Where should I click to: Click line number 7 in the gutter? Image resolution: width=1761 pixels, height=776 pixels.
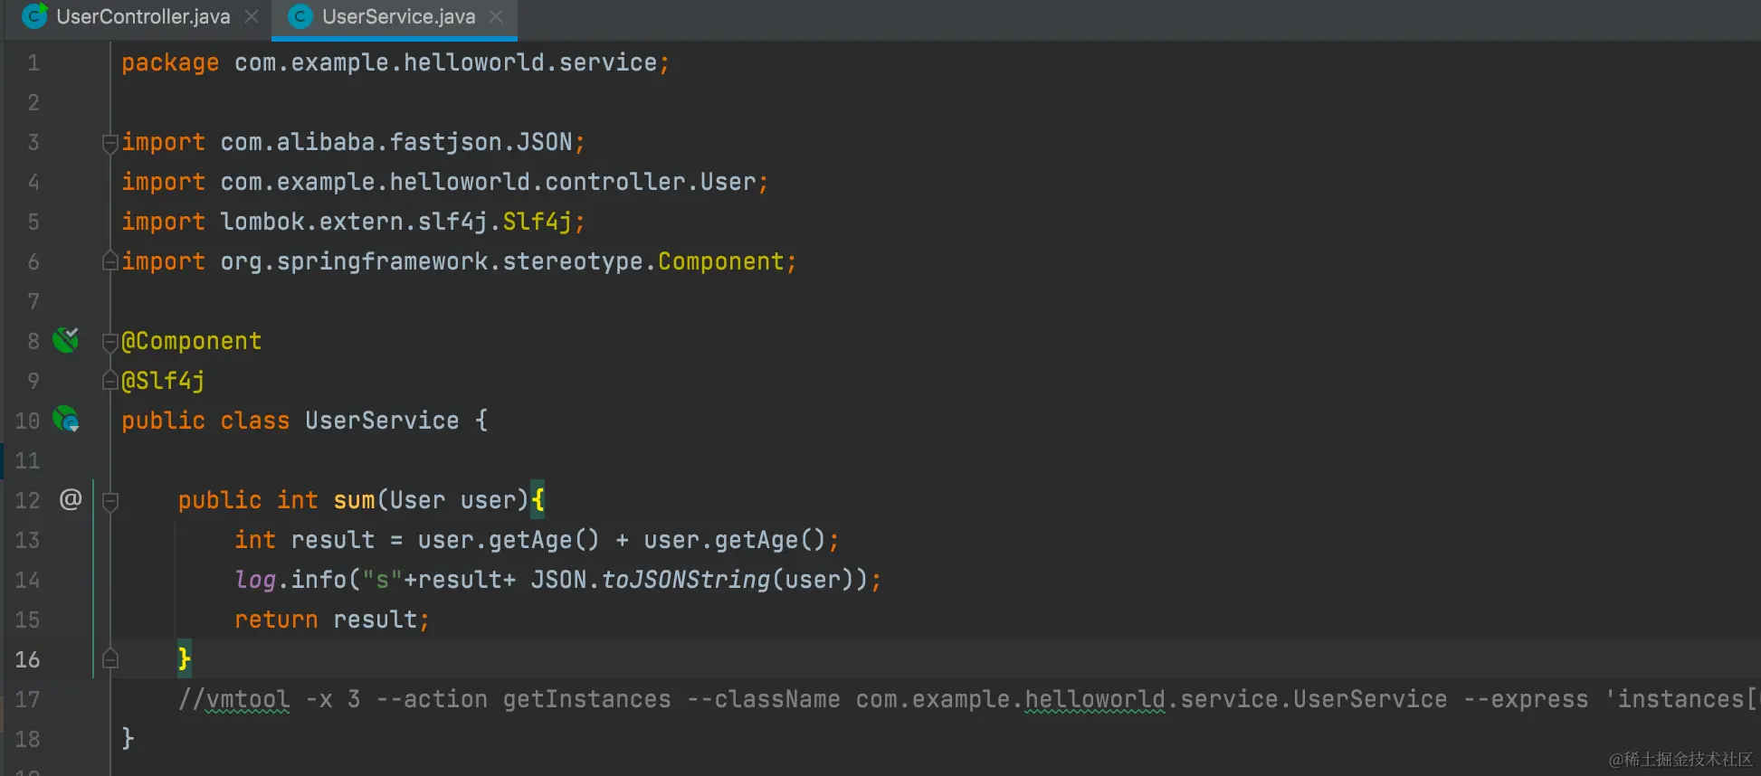pos(33,301)
